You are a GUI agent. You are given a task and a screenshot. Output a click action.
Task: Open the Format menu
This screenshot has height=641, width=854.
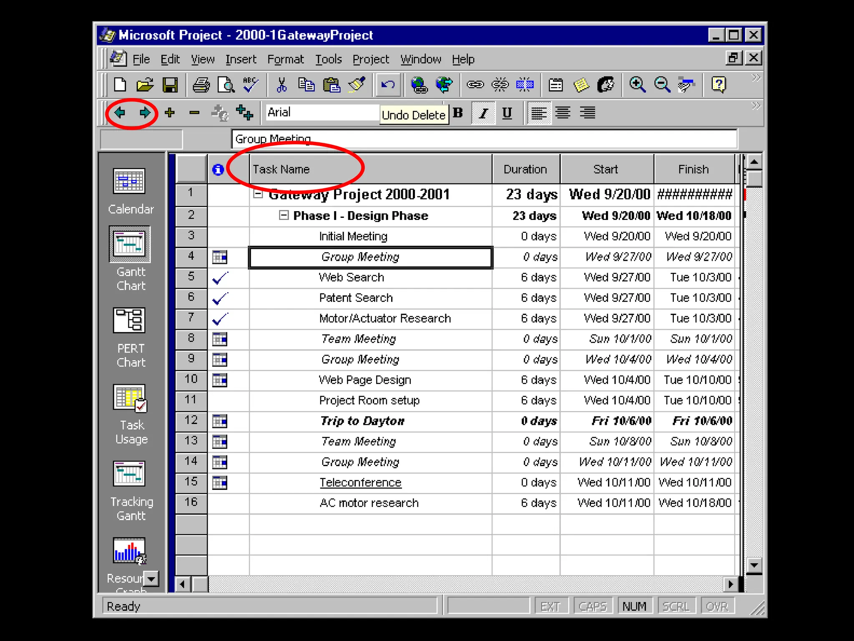tap(285, 59)
